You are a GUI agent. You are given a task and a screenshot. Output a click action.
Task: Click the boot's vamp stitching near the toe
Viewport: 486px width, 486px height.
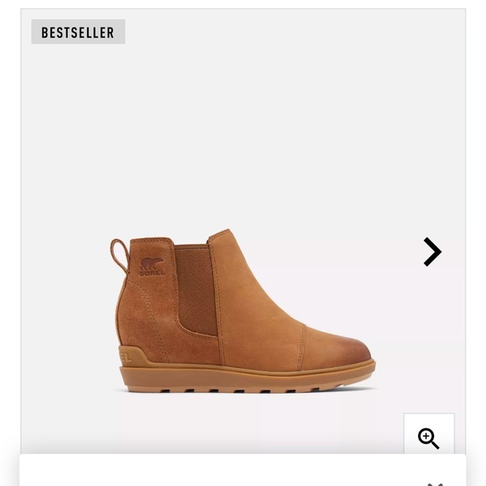[x=302, y=347]
